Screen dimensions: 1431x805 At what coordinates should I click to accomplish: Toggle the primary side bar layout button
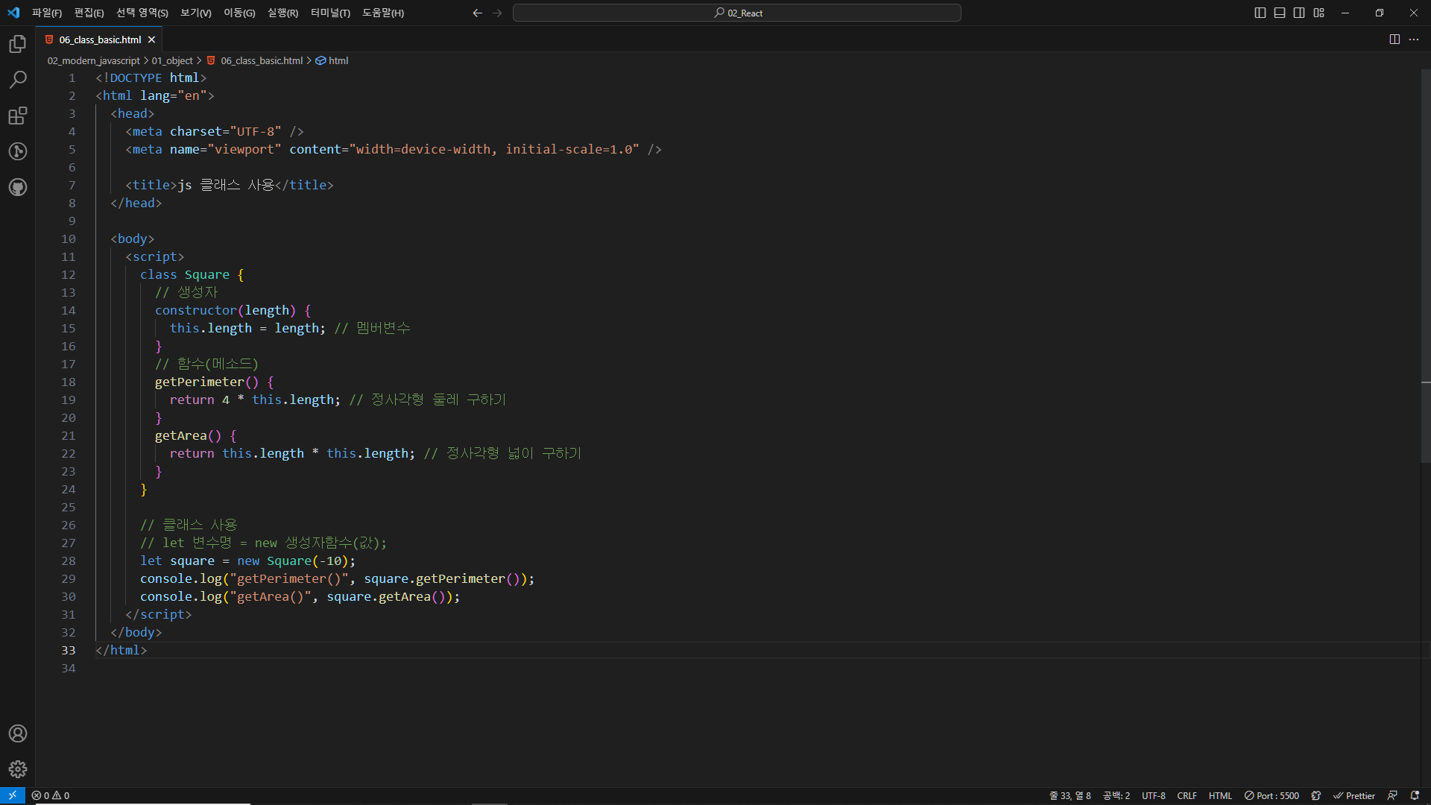1260,13
